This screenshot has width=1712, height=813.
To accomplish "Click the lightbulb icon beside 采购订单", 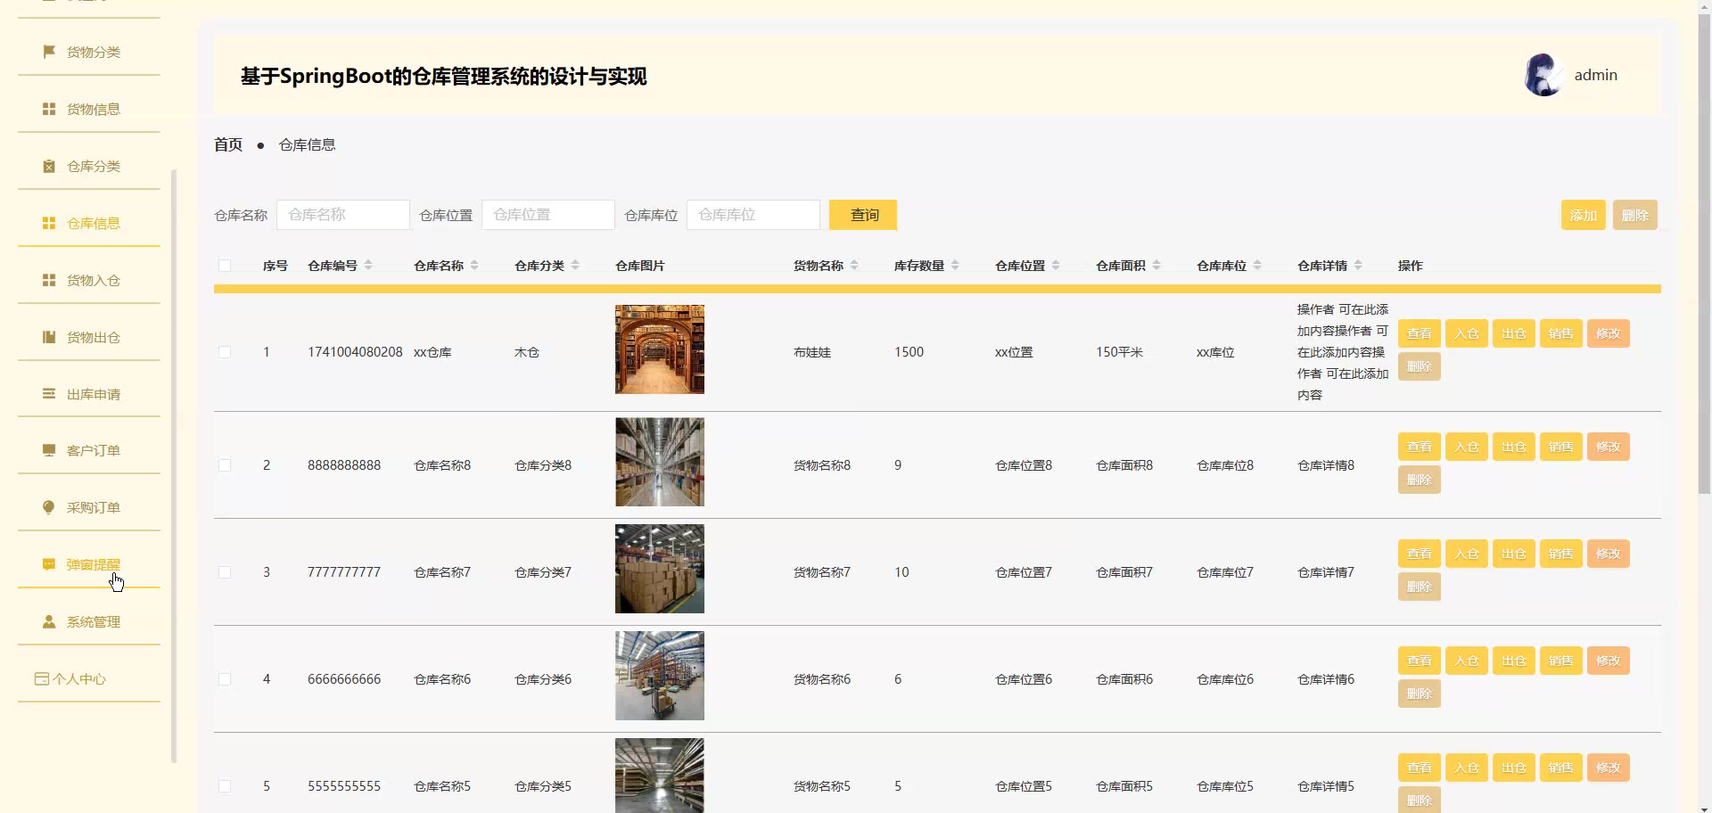I will click(x=49, y=507).
